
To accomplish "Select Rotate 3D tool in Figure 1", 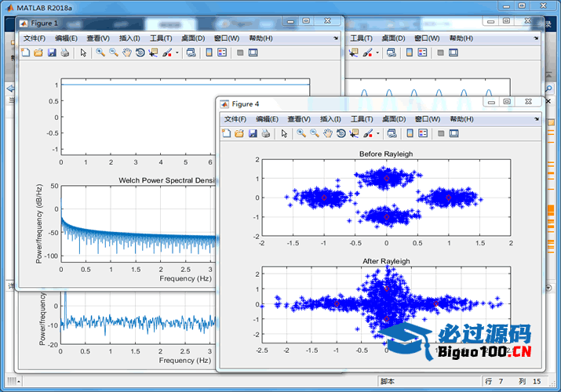I will tap(140, 53).
